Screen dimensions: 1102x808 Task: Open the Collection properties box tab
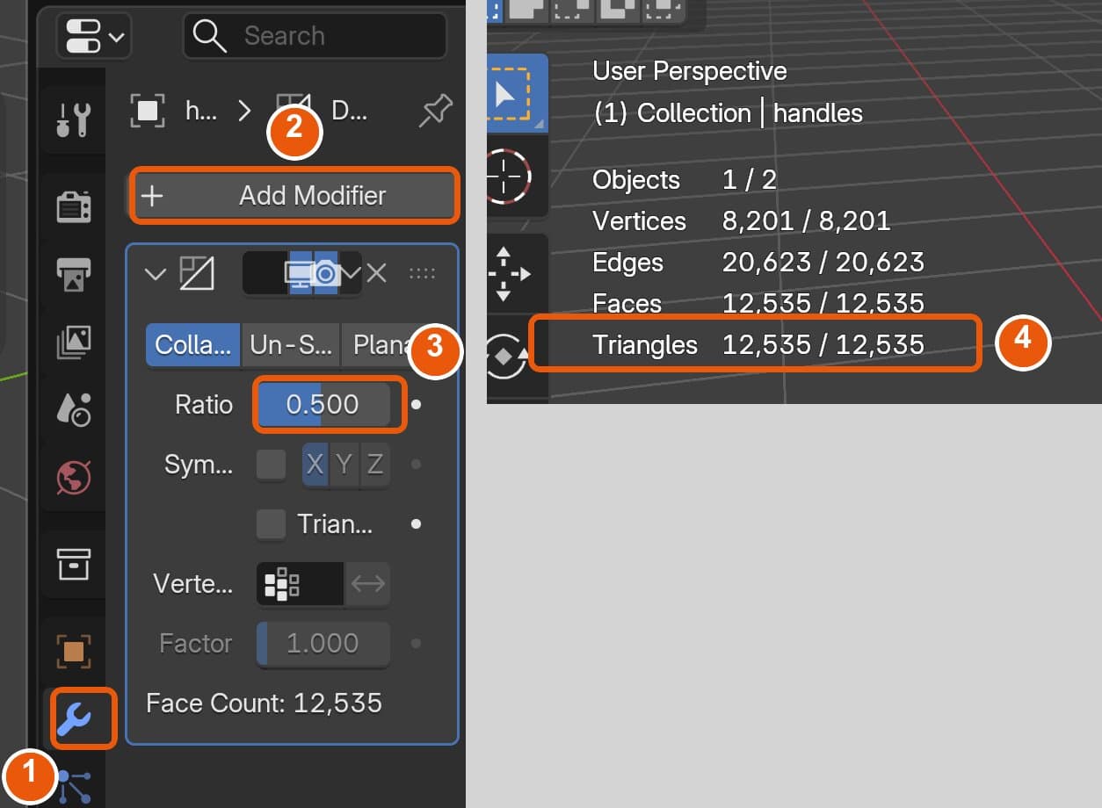click(74, 564)
